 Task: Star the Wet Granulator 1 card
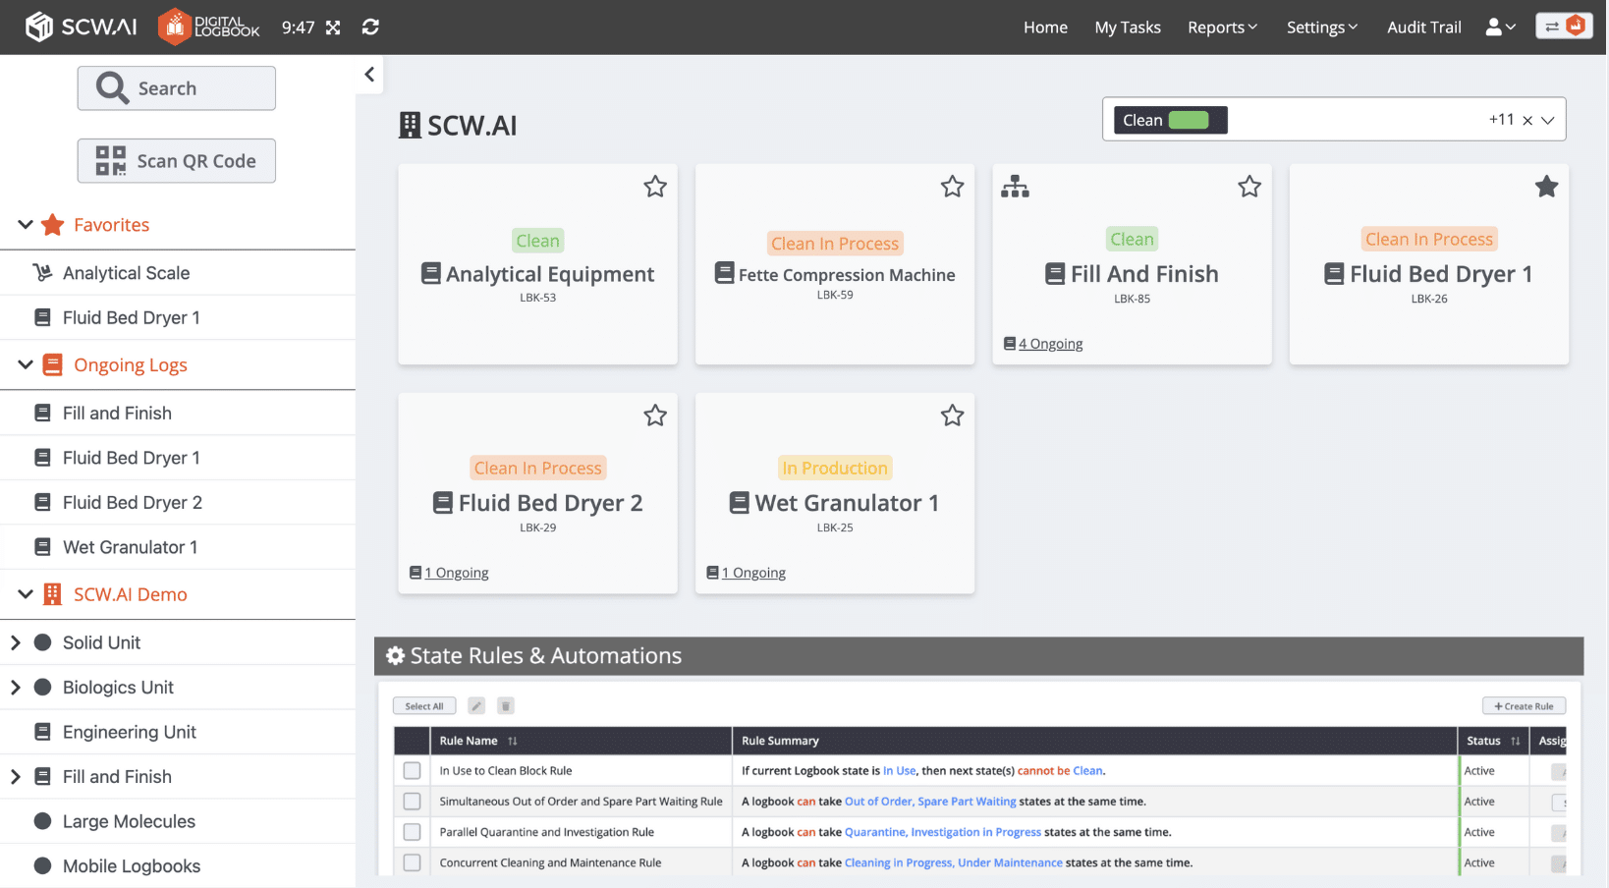coord(952,416)
